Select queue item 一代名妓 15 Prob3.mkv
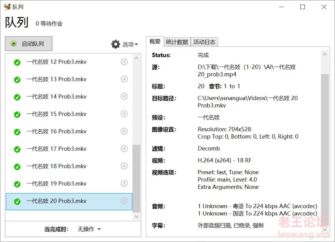335x242 pixels. 57,114
